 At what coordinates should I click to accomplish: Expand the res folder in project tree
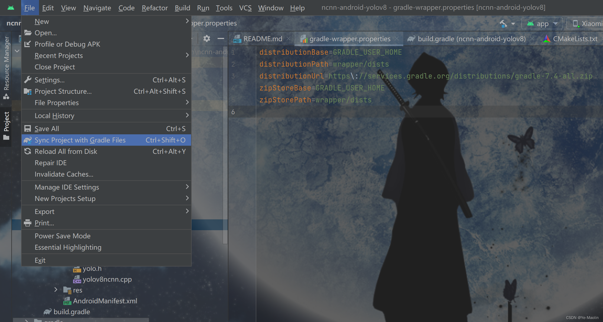pos(56,290)
